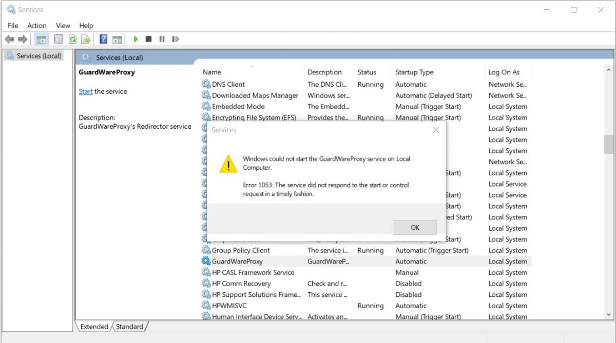
Task: Open Help via the blue question-mark icon
Action: pos(103,39)
